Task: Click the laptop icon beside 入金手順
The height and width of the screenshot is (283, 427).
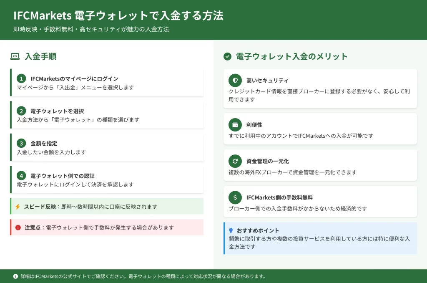Action: coord(15,56)
